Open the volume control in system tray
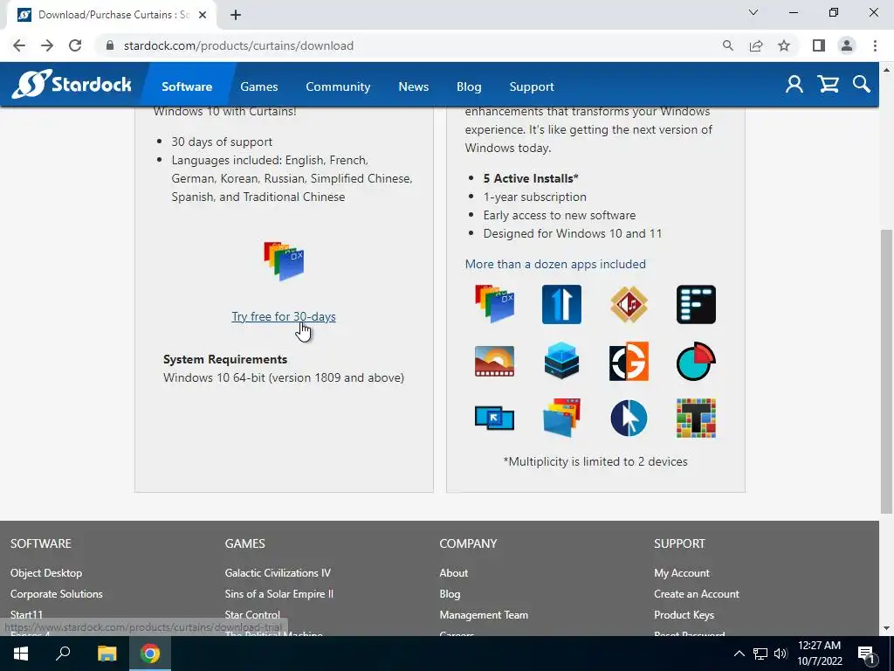Viewport: 894px width, 671px height. point(780,654)
